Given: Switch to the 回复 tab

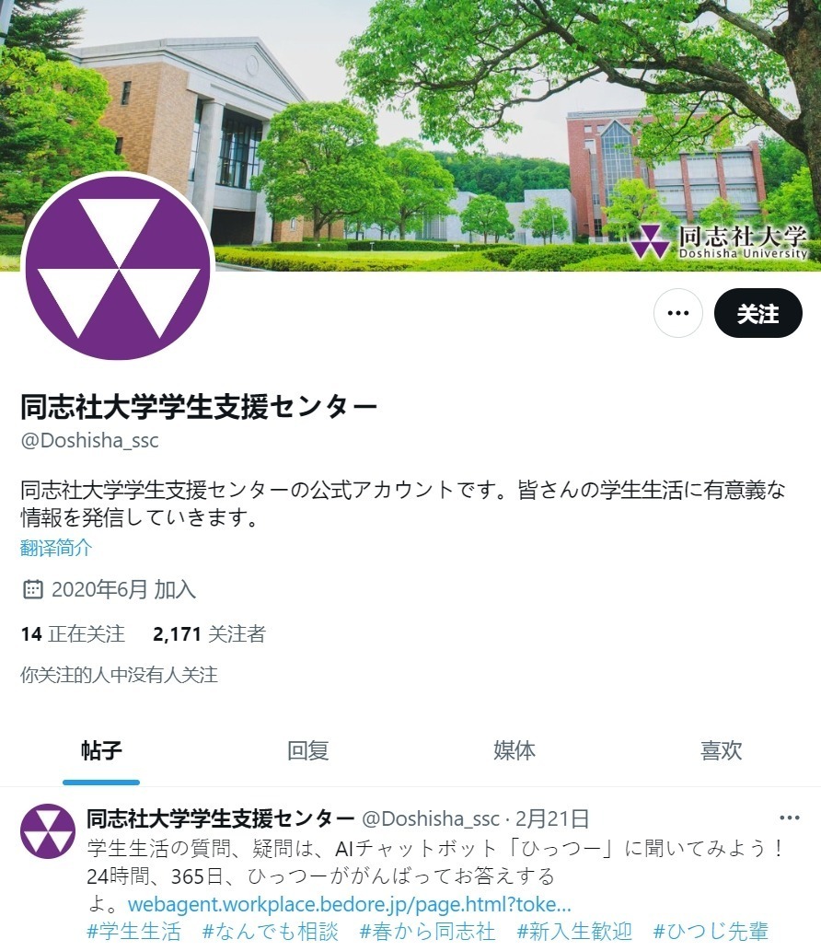Looking at the screenshot, I should (x=308, y=751).
